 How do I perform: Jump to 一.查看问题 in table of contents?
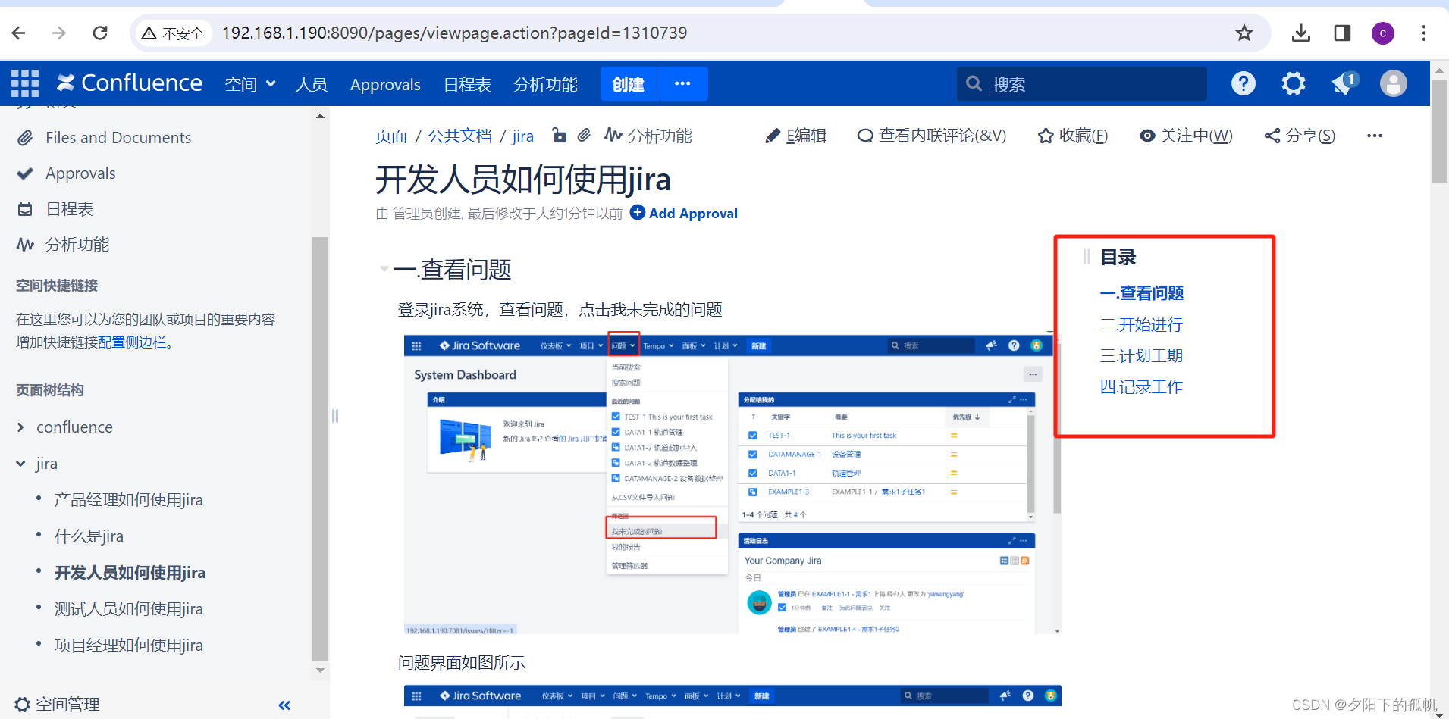click(x=1142, y=293)
